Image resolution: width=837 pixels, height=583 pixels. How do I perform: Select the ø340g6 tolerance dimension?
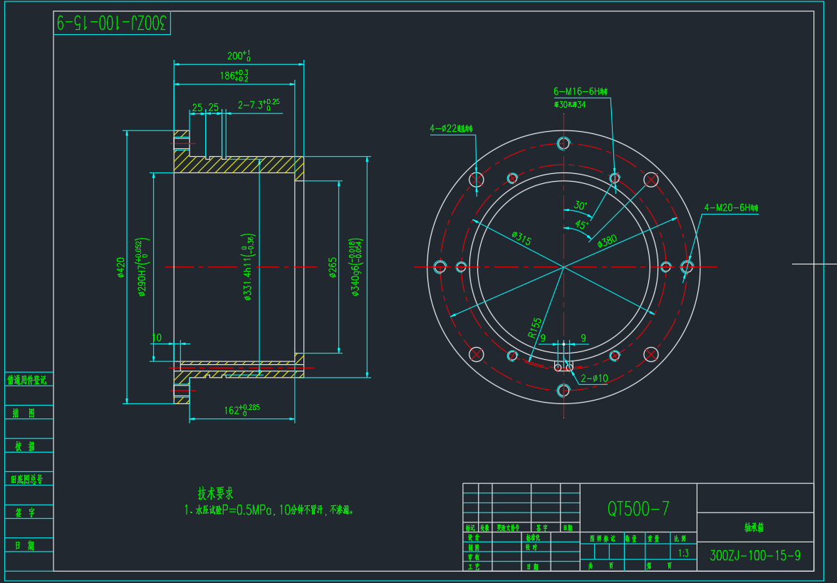click(355, 267)
